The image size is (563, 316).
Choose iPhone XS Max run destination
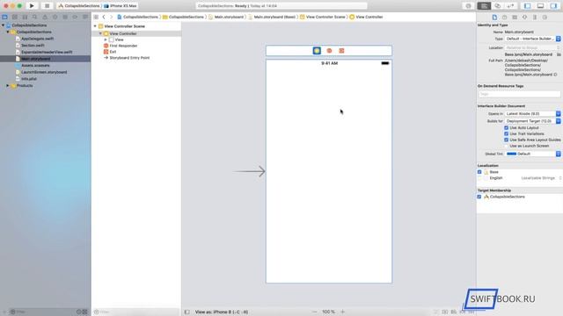(x=121, y=6)
